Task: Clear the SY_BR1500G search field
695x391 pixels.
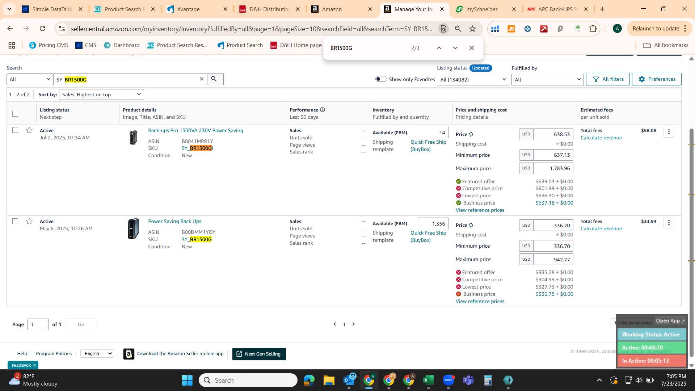Action: [x=202, y=79]
